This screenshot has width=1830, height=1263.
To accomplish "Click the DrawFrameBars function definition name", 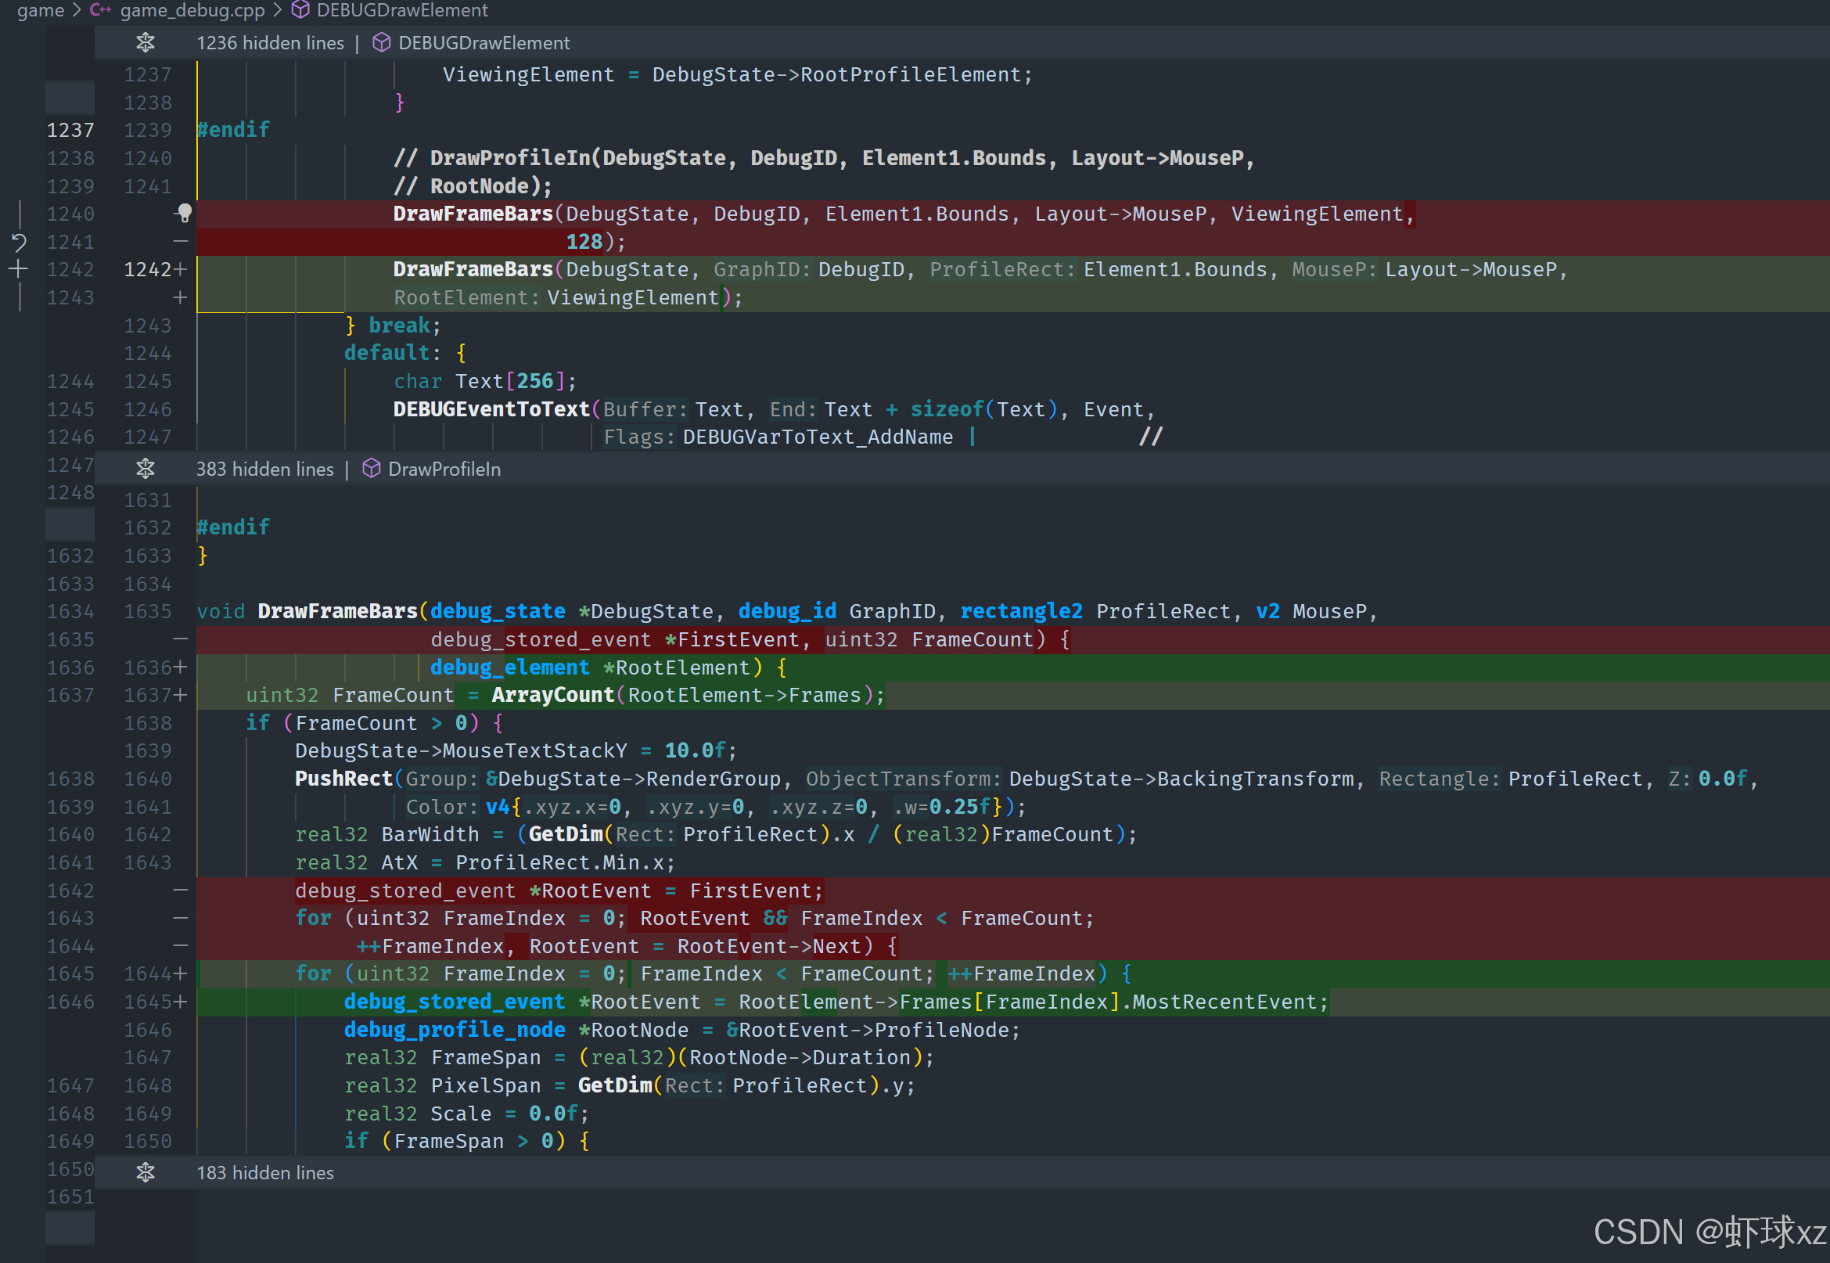I will (x=337, y=612).
